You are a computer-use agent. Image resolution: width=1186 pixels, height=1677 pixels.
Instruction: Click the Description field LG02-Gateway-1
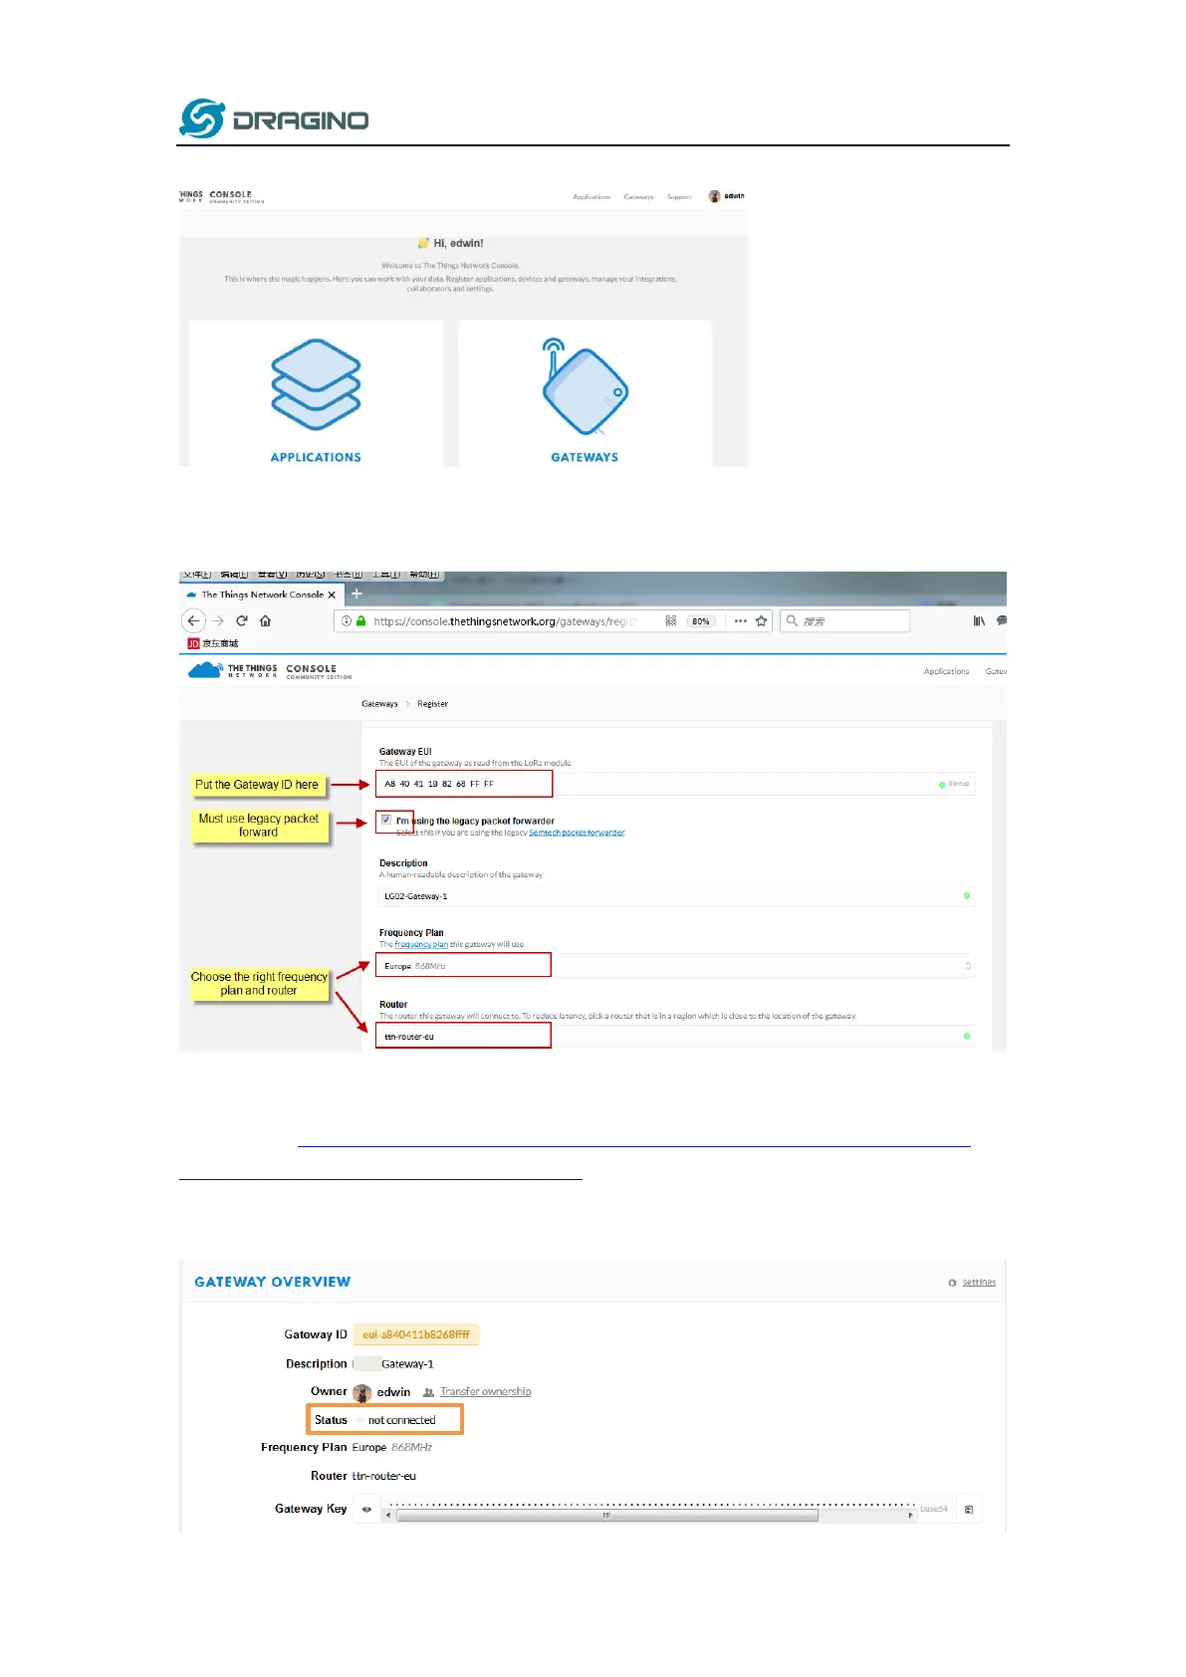coord(675,896)
